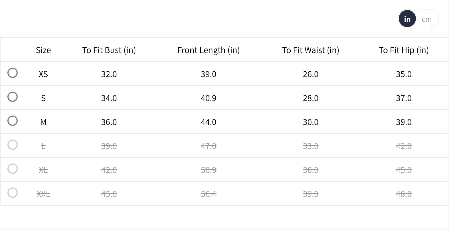This screenshot has width=449, height=230.
Task: Click the M size label
Action: tap(43, 122)
